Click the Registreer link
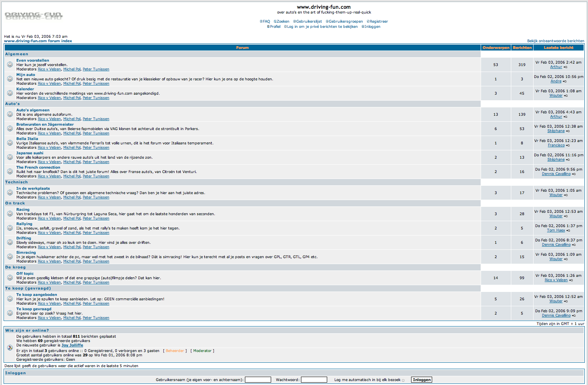 [378, 21]
